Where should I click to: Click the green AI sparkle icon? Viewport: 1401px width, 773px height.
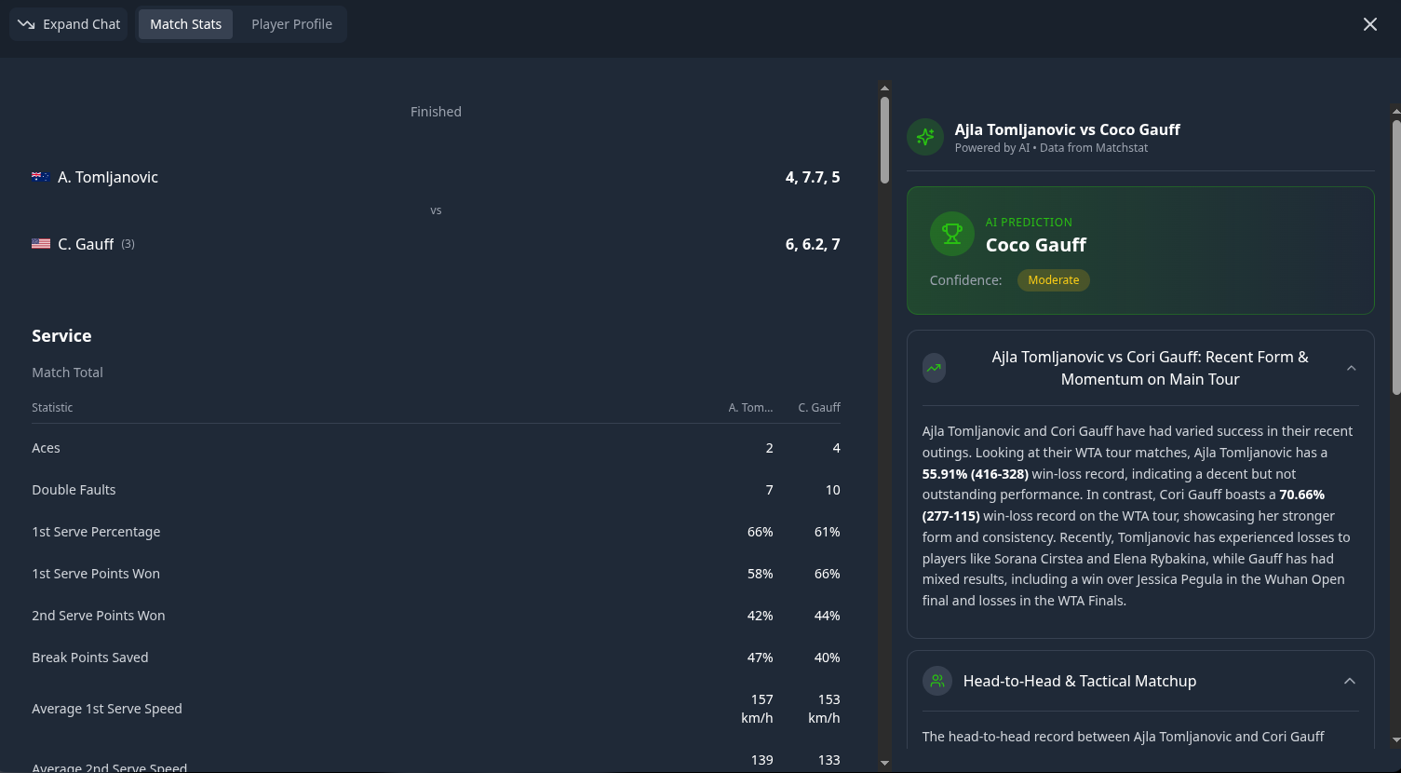(x=924, y=137)
